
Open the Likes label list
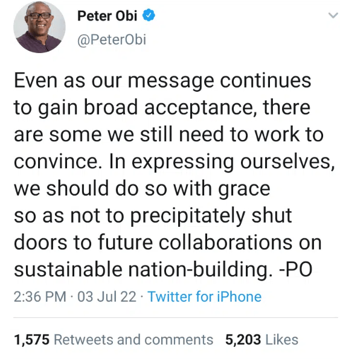tap(282, 340)
